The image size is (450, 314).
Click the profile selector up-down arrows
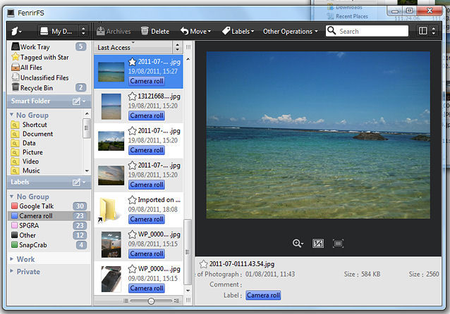(x=83, y=31)
